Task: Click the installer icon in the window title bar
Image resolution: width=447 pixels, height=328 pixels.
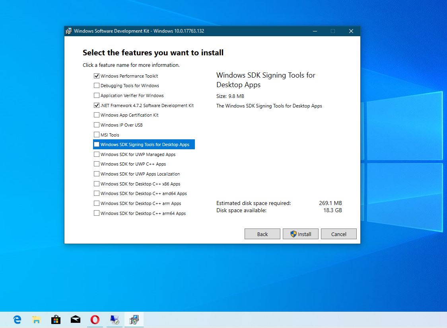Action: (68, 31)
